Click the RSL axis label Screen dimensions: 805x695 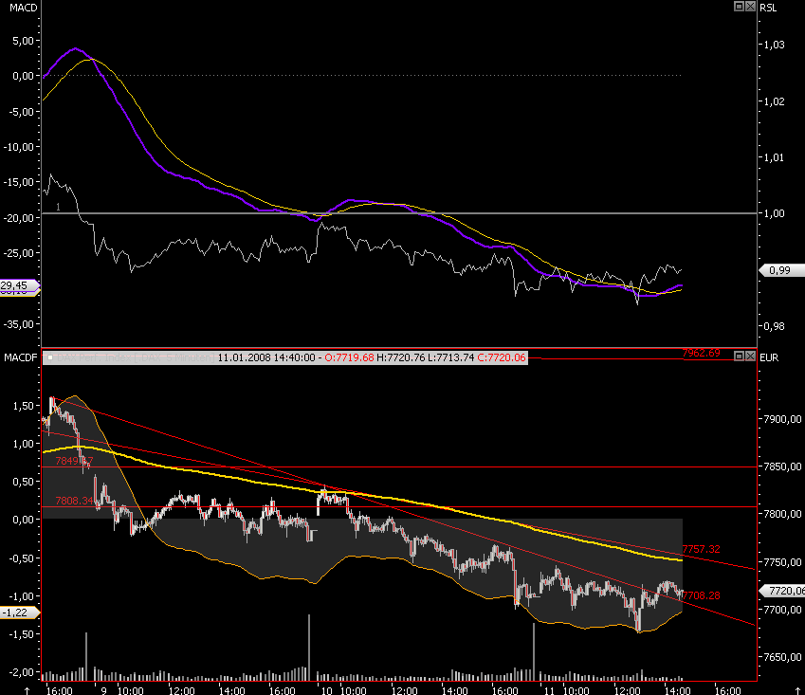768,8
